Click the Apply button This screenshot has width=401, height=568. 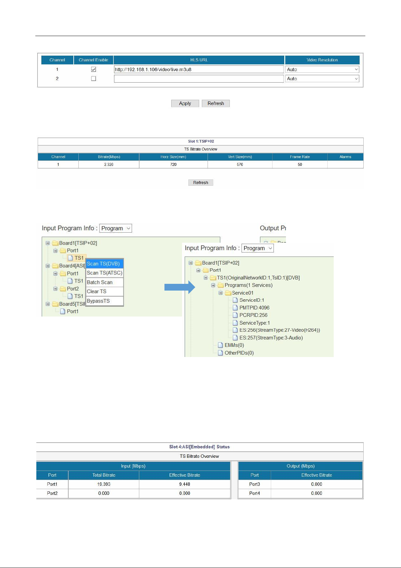click(185, 103)
